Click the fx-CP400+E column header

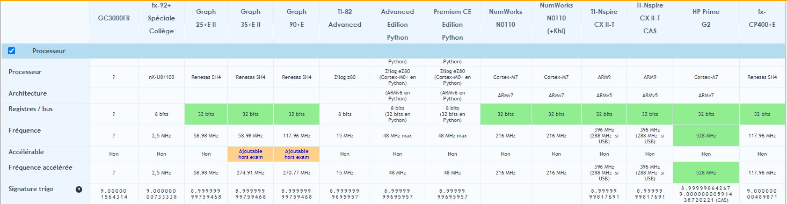point(762,18)
